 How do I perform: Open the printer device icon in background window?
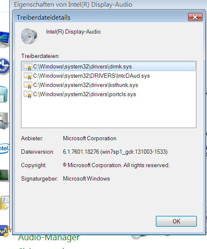4,121
